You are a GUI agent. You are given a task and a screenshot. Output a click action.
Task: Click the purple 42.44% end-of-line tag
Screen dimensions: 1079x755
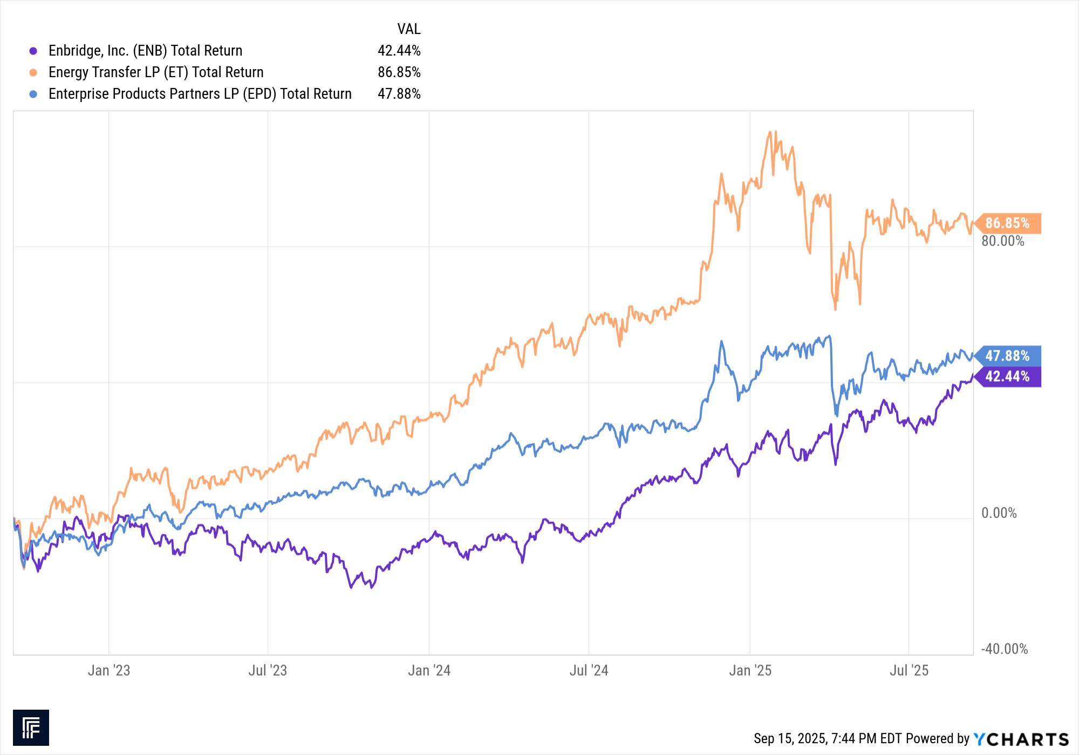point(1008,376)
